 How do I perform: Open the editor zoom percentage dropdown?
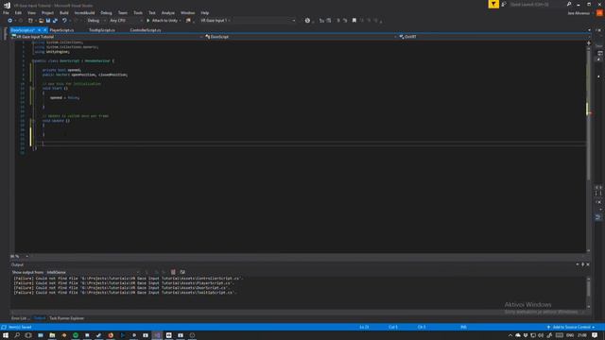19,256
